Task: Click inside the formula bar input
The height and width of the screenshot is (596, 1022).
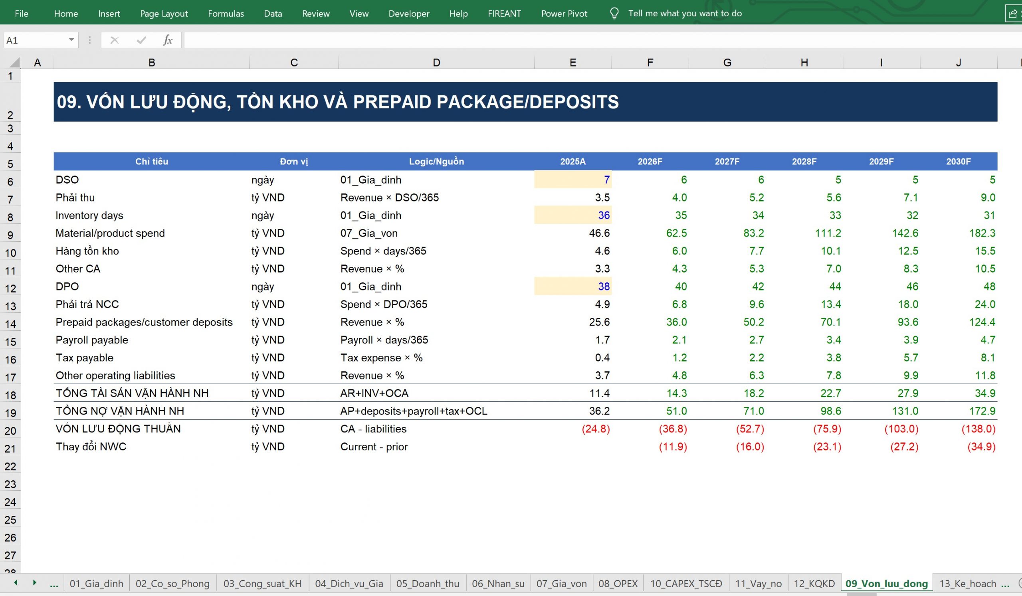Action: [x=600, y=40]
